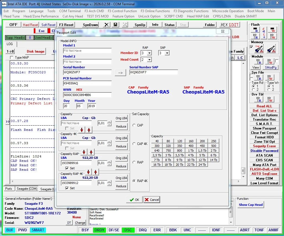Open the Head MAP Edit menu

[198, 16]
